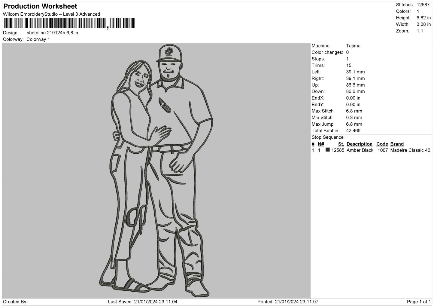Click the cactus emblem on the cap

(169, 53)
